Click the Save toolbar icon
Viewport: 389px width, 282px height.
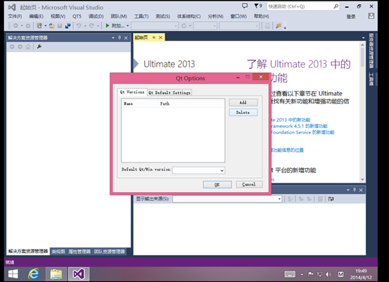(x=60, y=25)
